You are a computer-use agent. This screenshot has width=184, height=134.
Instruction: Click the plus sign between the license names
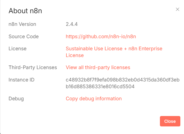(125, 49)
